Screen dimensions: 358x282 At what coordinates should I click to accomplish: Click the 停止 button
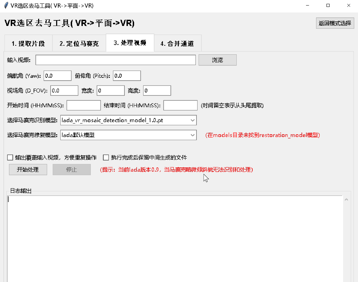[72, 170]
